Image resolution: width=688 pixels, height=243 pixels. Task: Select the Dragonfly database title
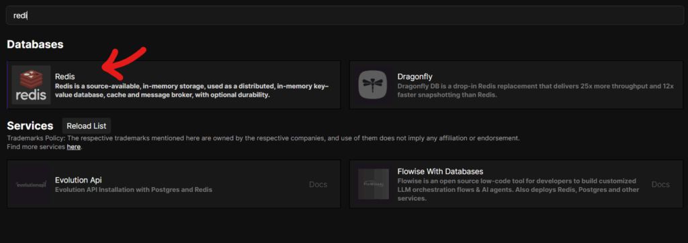point(415,77)
